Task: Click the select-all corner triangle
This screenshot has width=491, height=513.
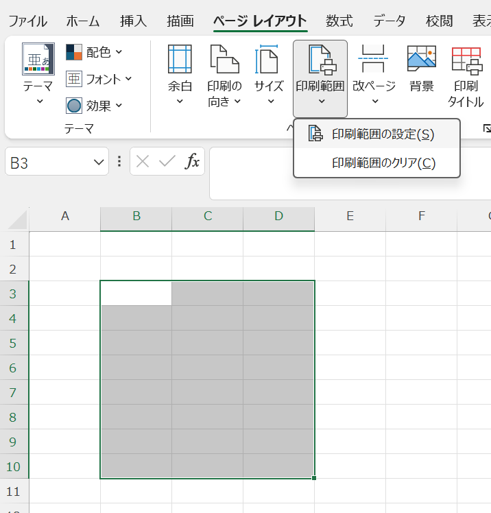Action: [18, 219]
